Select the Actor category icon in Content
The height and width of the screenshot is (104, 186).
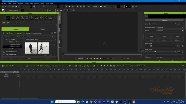(12, 18)
